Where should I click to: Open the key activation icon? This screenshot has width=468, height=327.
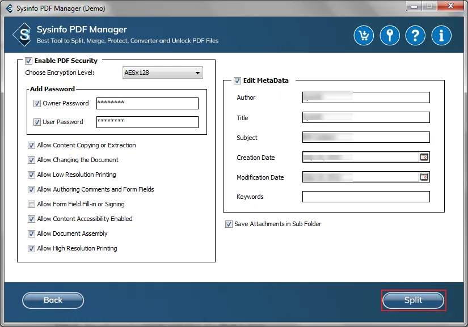point(390,35)
